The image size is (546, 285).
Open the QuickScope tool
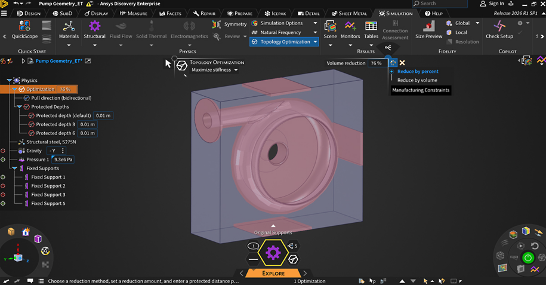click(x=24, y=30)
